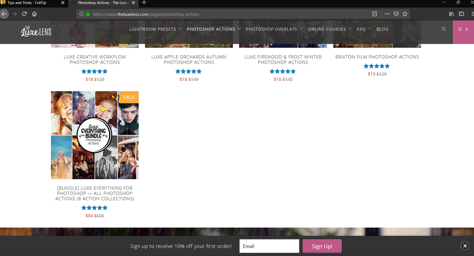Viewport: 474px width, 256px height.
Task: Open page actions three-dot menu
Action: (x=387, y=14)
